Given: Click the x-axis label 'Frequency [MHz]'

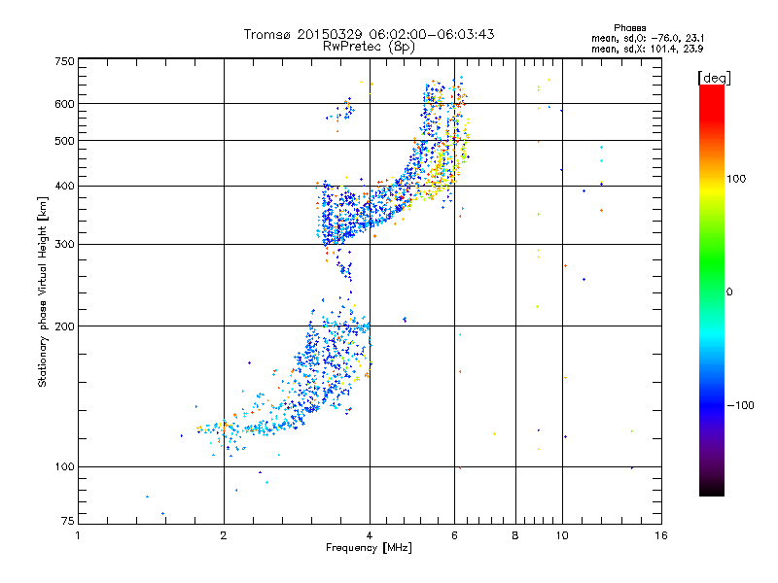Looking at the screenshot, I should click(x=369, y=548).
